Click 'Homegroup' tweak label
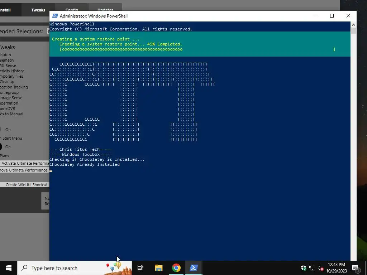The height and width of the screenshot is (275, 367). [x=9, y=92]
